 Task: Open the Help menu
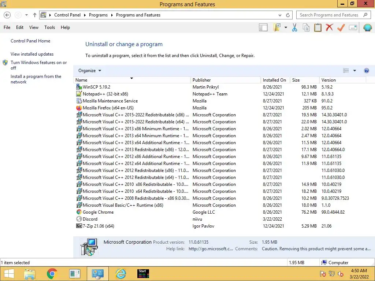click(x=65, y=27)
